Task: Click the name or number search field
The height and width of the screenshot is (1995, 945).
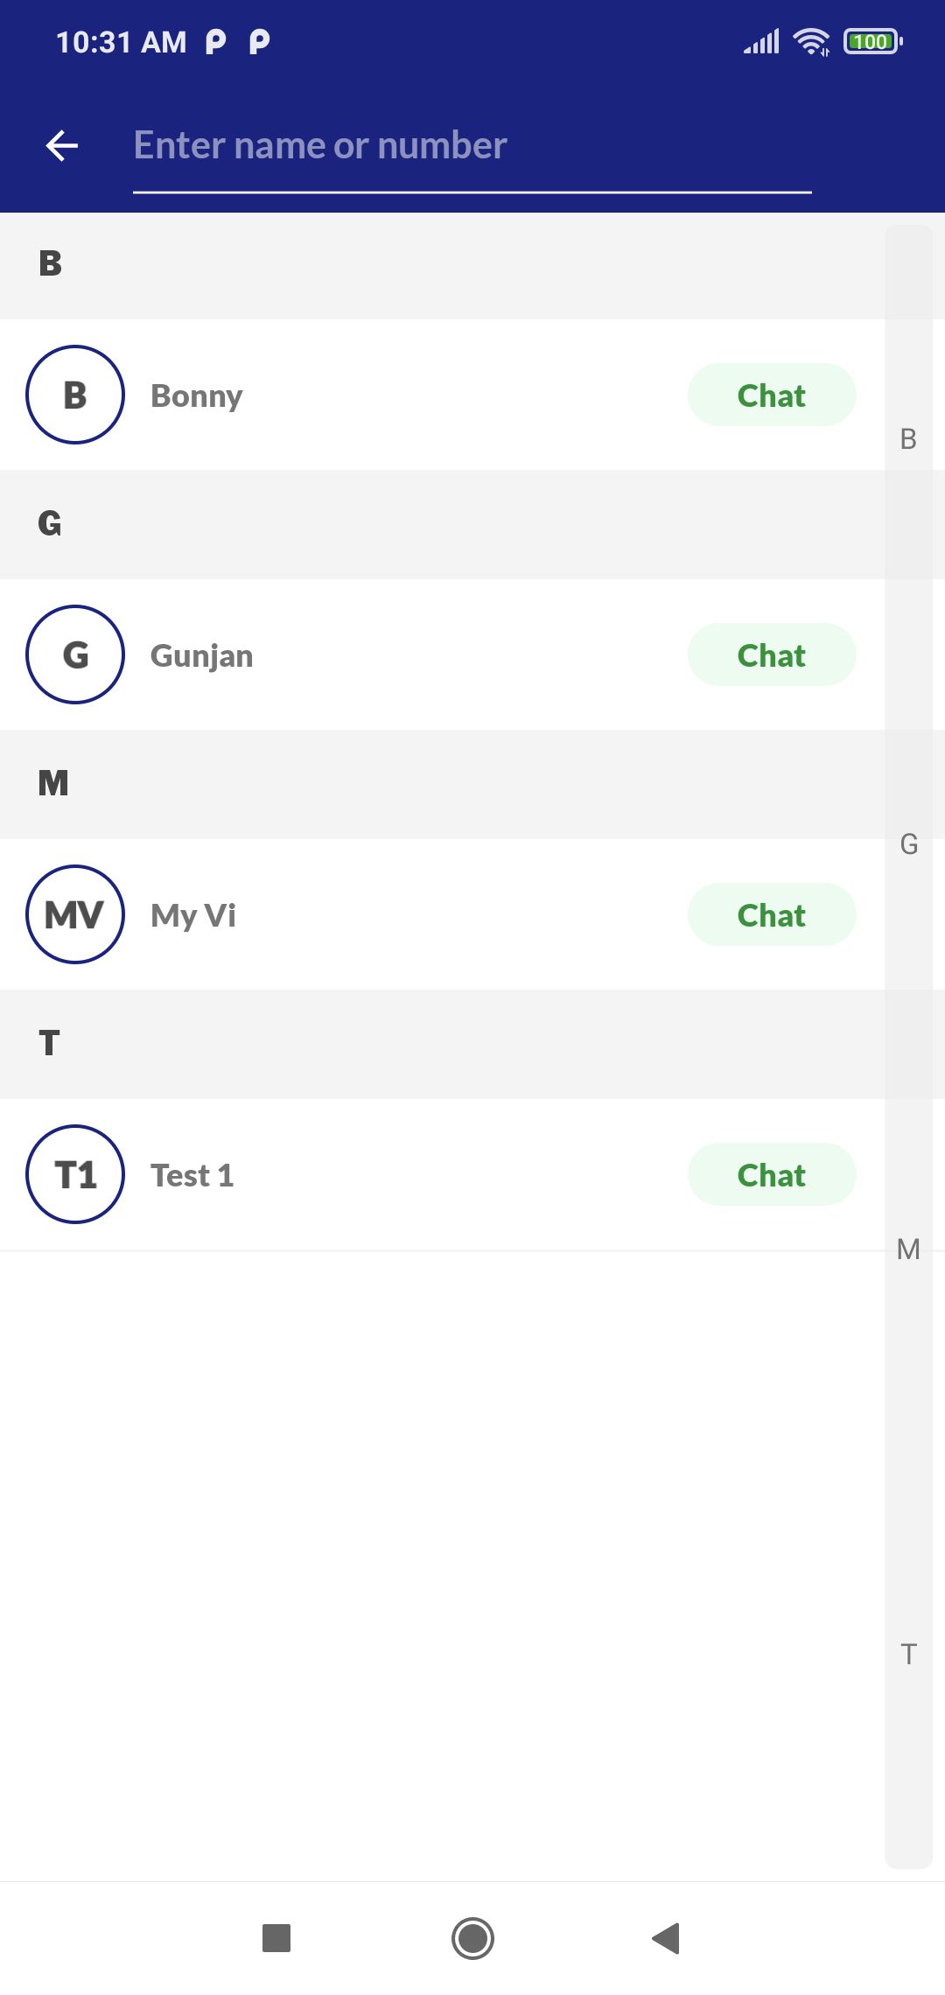Action: [x=472, y=146]
